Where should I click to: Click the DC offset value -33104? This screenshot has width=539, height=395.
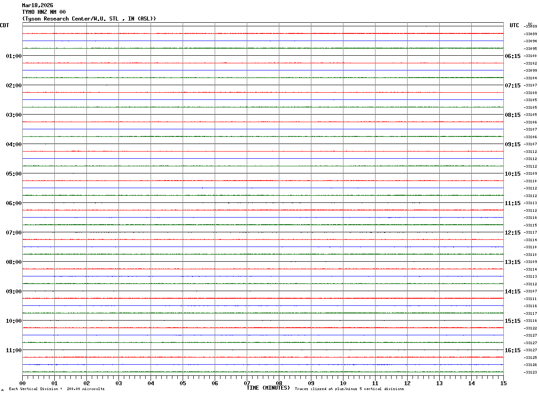coord(531,78)
